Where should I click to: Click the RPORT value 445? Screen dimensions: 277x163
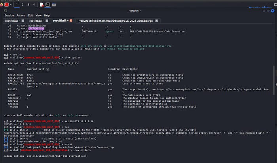click(x=29, y=95)
